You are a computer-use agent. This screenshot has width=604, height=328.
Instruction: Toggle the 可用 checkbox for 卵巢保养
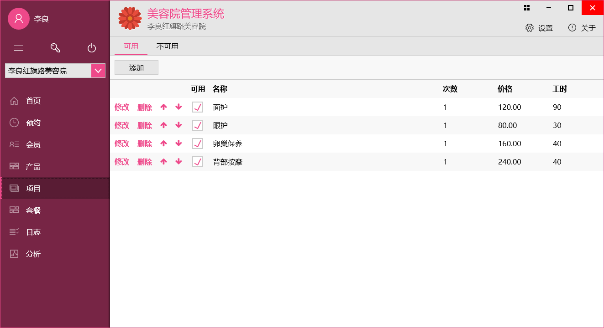tap(198, 143)
